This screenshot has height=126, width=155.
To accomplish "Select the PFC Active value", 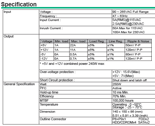I will tap(117, 88).
